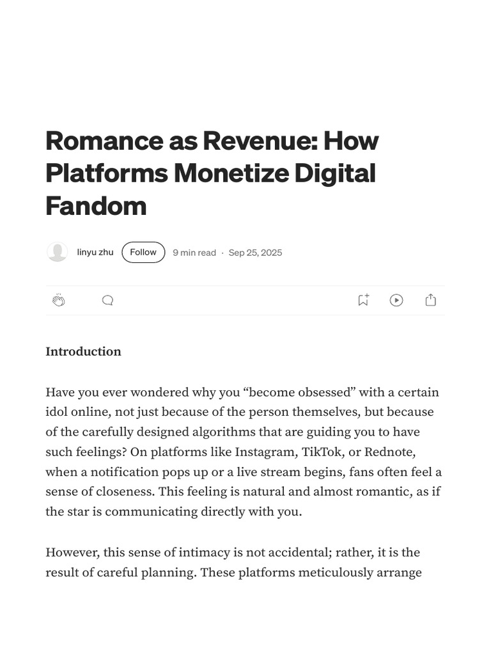Select the article title Romance as Revenue
Screen dimensions: 491x655
[x=212, y=173]
